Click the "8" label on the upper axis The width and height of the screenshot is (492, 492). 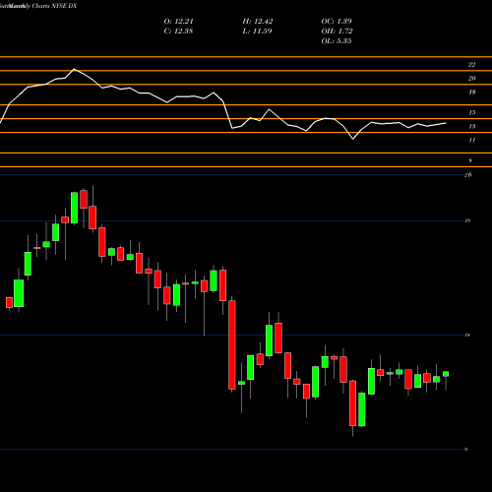click(470, 160)
